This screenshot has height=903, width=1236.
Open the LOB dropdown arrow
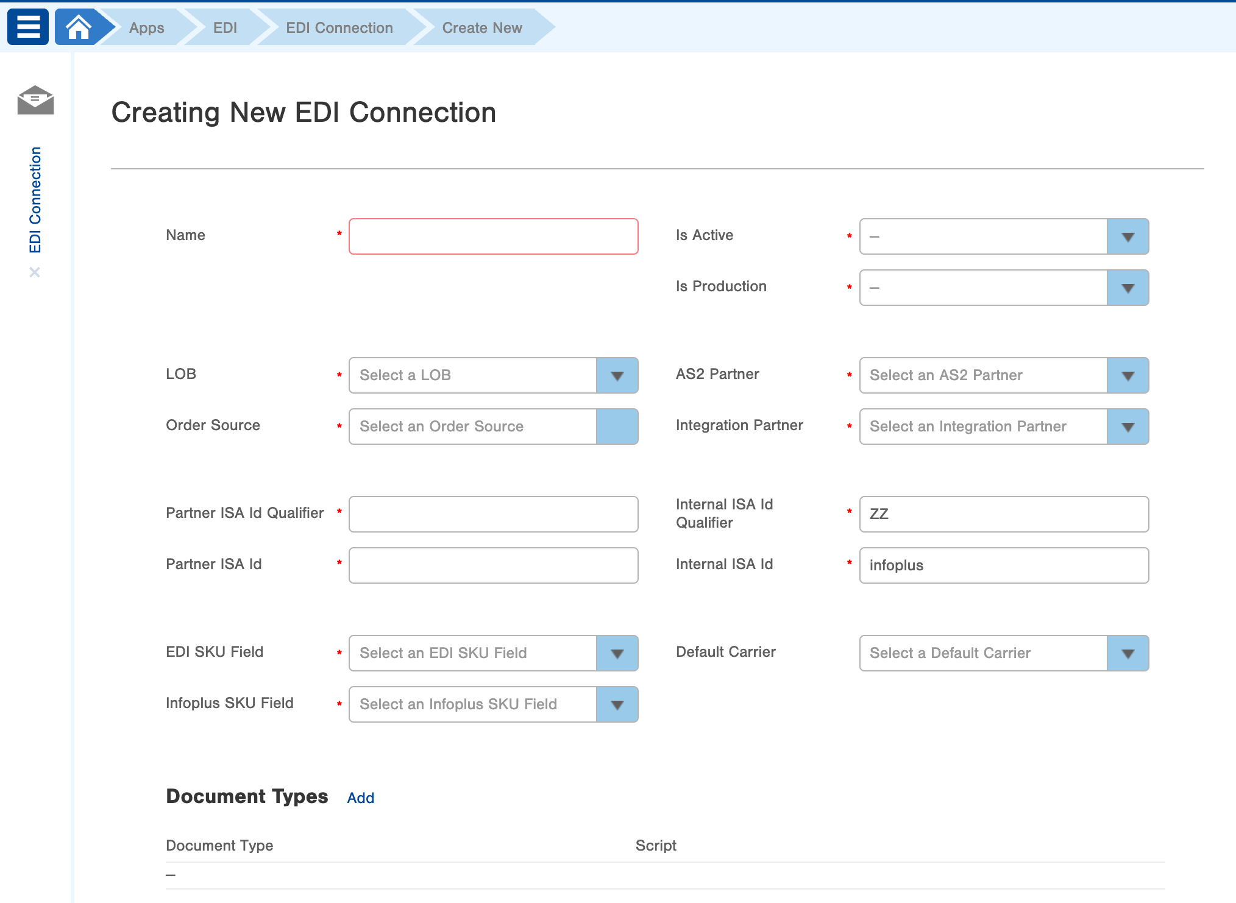617,375
